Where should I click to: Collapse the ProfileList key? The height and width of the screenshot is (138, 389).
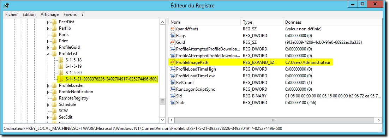tap(48, 54)
